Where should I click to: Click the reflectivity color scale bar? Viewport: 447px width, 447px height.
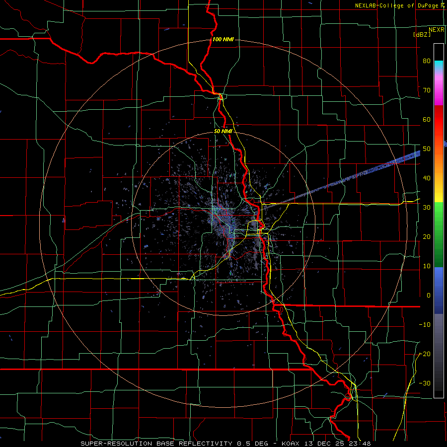pos(439,221)
